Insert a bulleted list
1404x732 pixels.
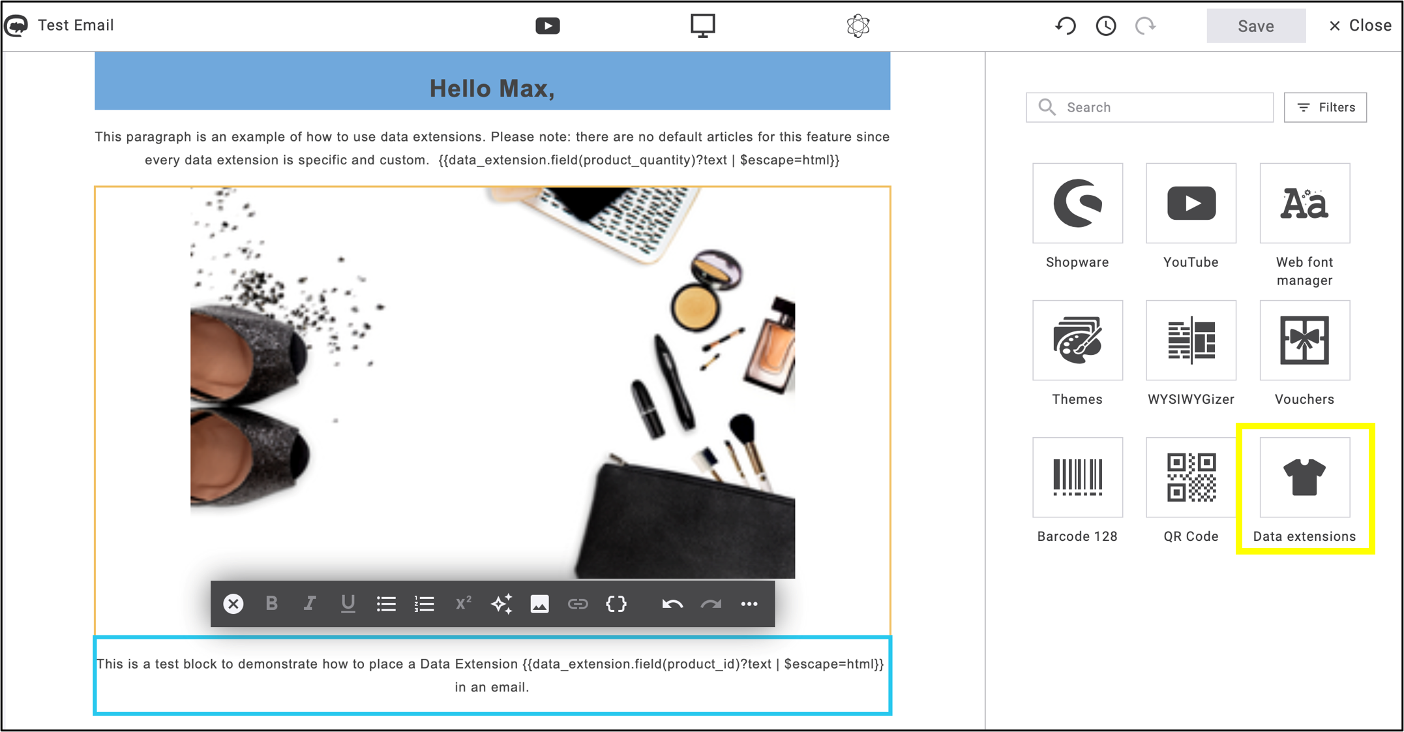pyautogui.click(x=386, y=604)
